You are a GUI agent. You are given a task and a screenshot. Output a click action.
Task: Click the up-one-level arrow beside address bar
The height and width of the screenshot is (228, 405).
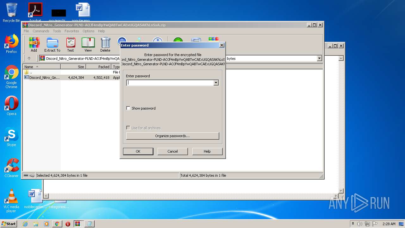click(x=29, y=58)
